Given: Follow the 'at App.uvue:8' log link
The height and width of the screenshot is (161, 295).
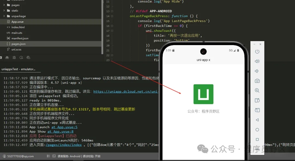Looking at the screenshot, I should point(60,131).
